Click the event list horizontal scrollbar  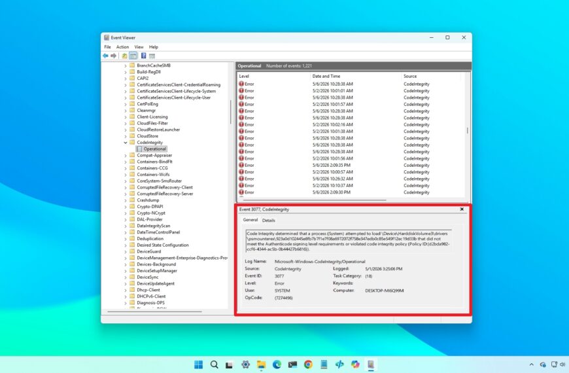click(x=315, y=200)
